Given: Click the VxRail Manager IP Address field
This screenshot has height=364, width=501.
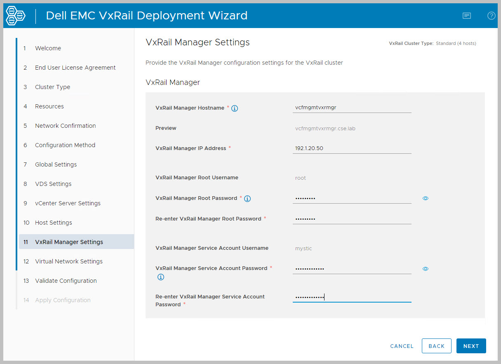Looking at the screenshot, I should (352, 148).
